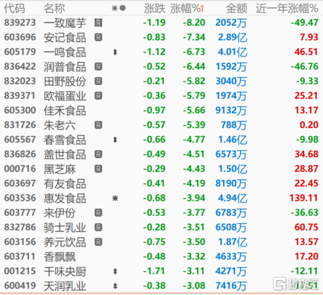Select stock name 香飘飘

click(60, 256)
